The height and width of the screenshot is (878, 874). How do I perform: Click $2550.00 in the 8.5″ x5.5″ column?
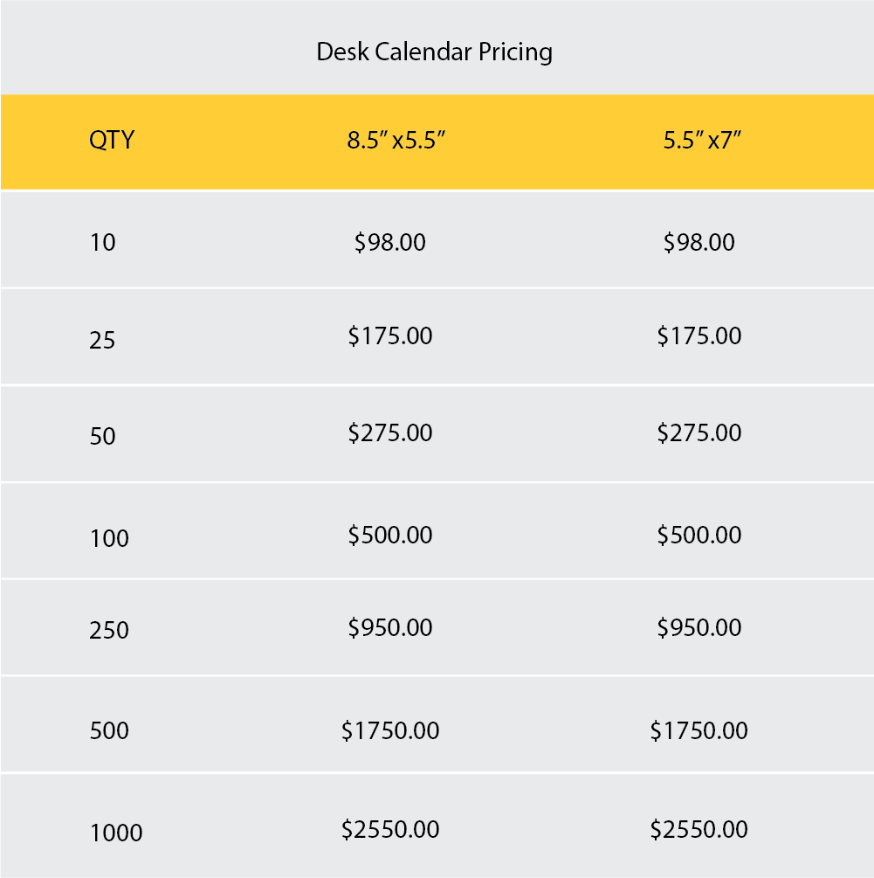pos(390,829)
